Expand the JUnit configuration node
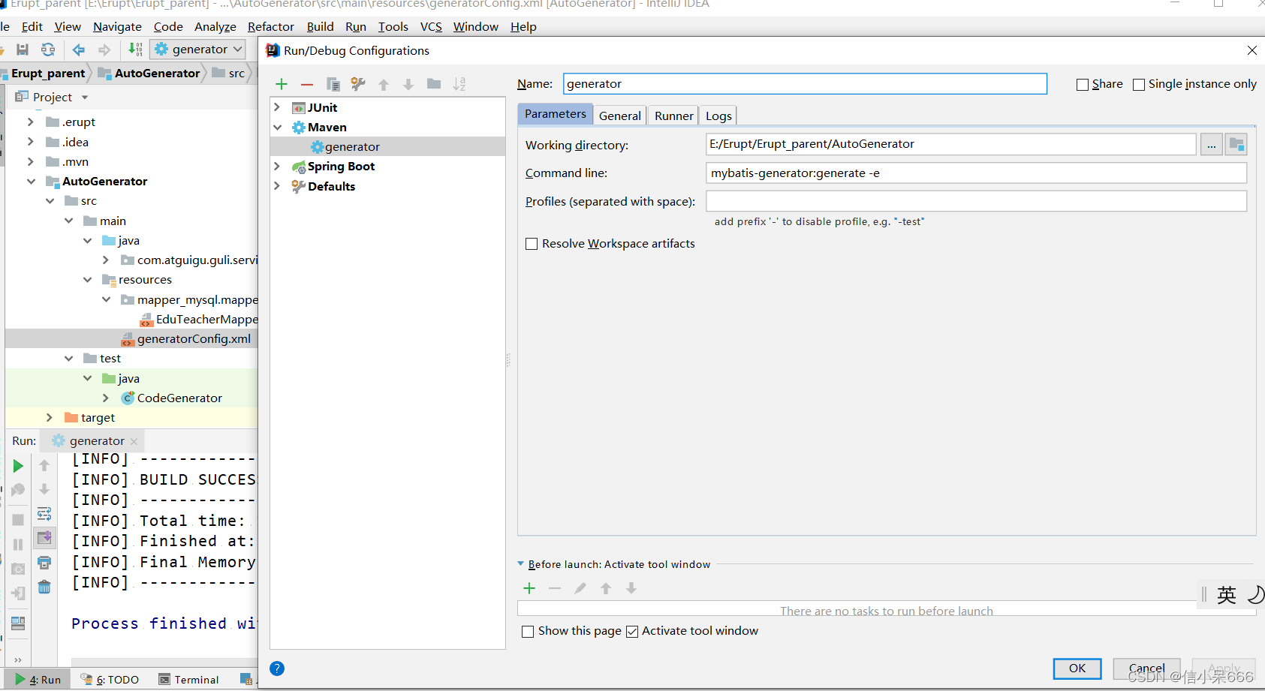 [x=277, y=107]
